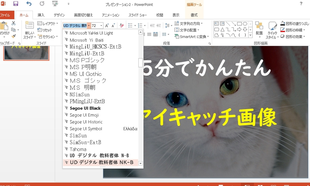Image resolution: width=310 pixels, height=186 pixels.
Task: Choose the Down Arrow block shape
Action: coord(245,29)
